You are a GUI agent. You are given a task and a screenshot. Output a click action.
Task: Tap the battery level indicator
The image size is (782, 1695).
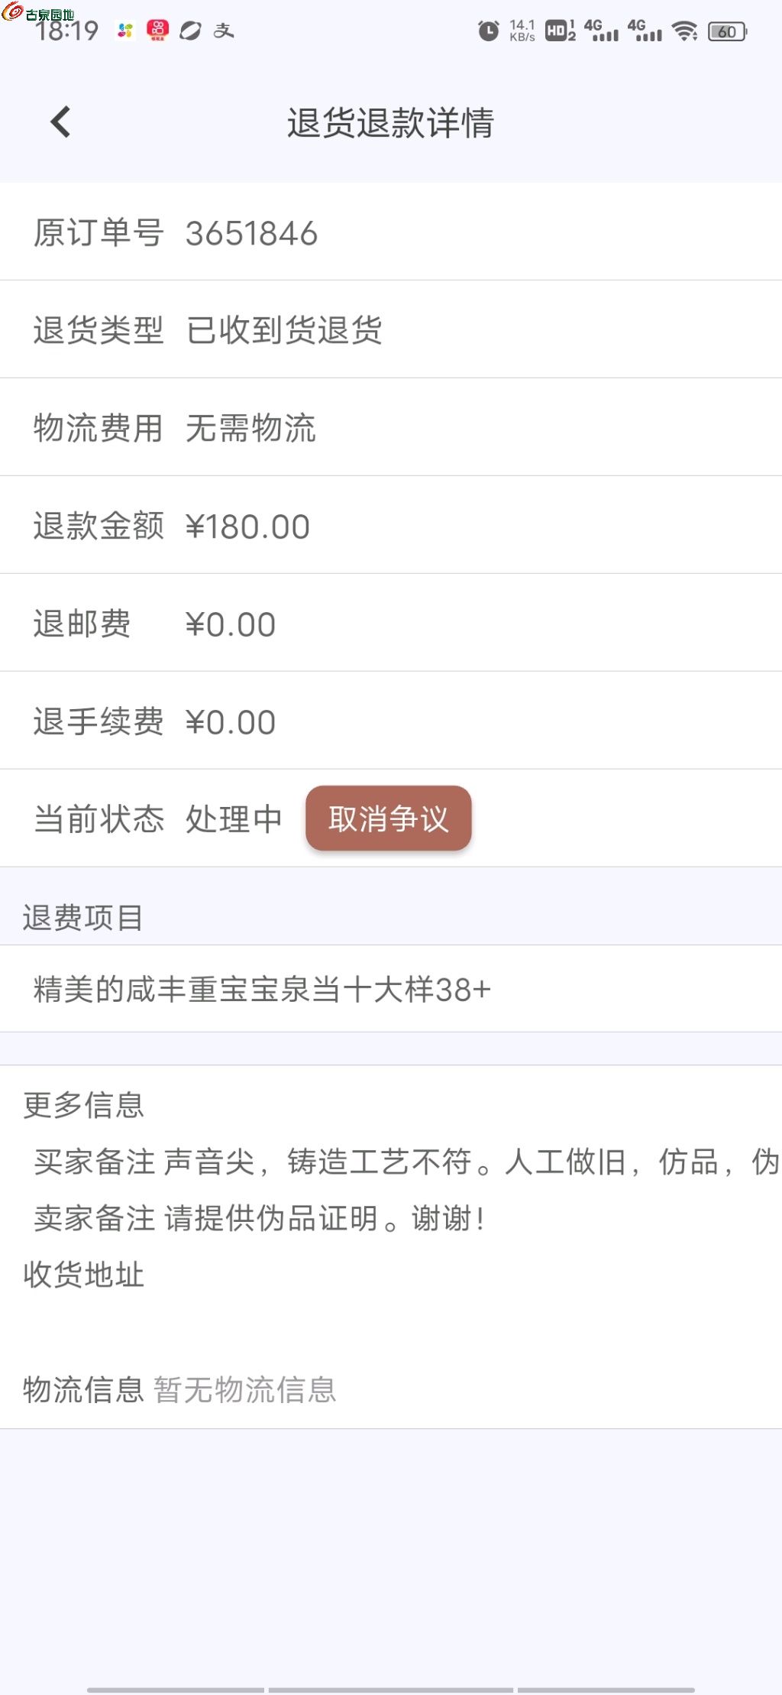[727, 31]
